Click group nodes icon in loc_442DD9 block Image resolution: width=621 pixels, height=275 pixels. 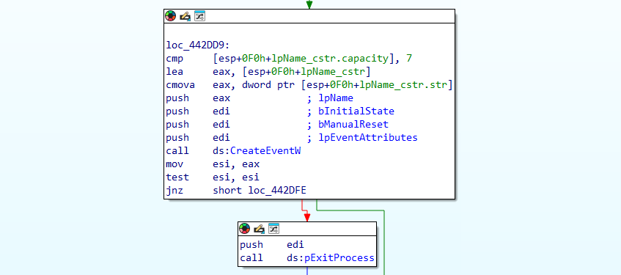click(x=199, y=16)
